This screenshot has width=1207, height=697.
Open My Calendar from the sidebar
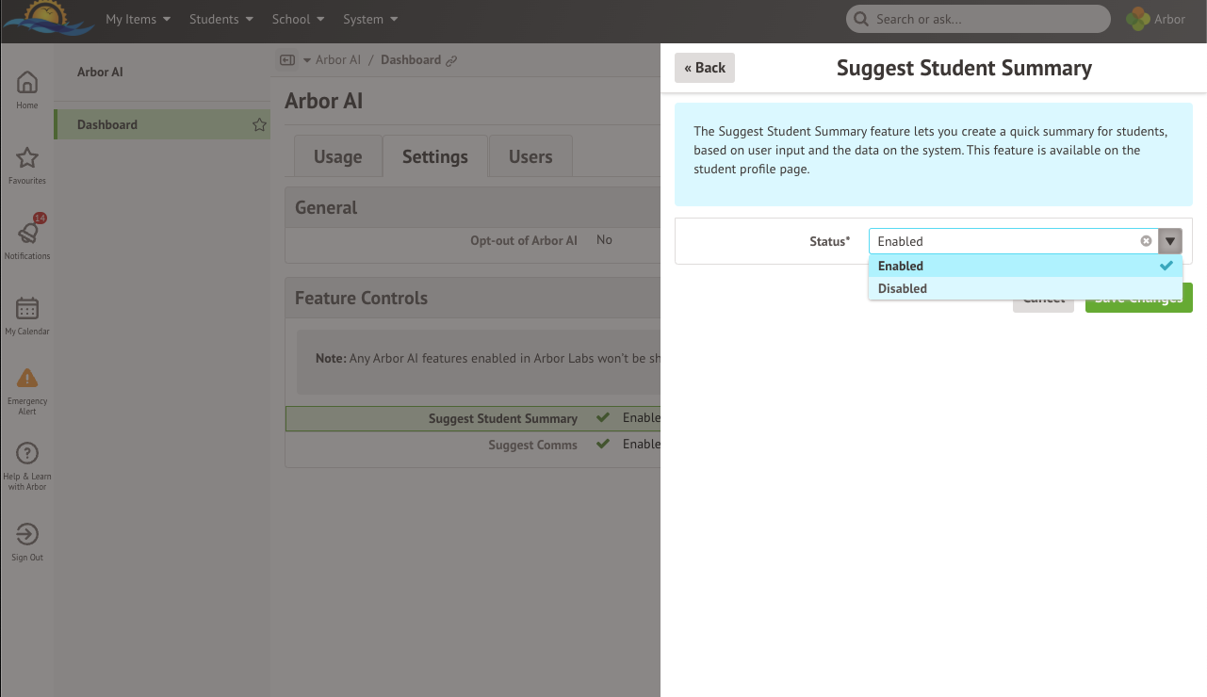click(x=26, y=316)
